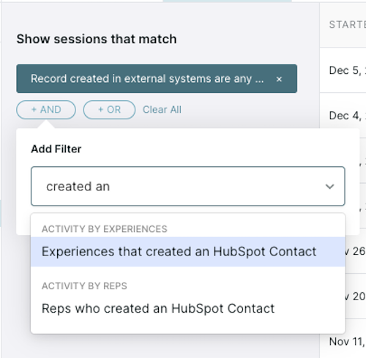Sort by the Started column header
366x358 pixels.
348,25
